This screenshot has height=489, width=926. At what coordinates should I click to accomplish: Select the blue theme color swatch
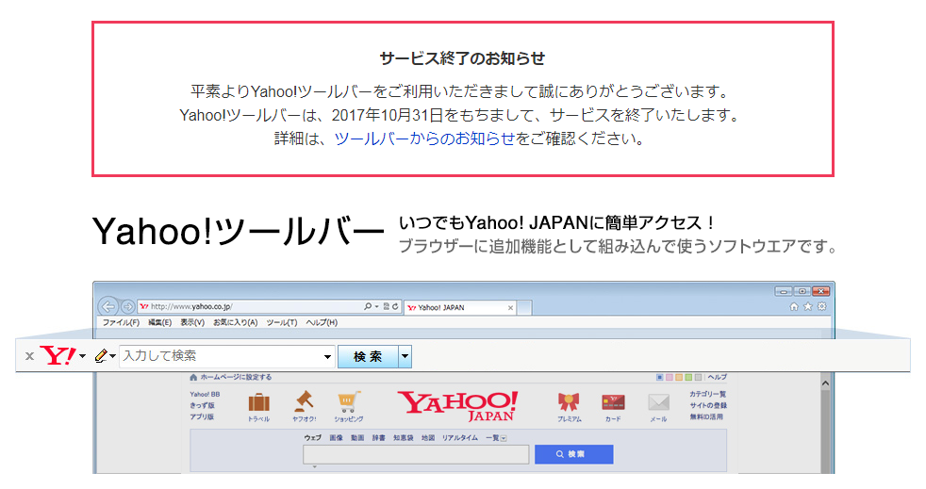tap(660, 377)
